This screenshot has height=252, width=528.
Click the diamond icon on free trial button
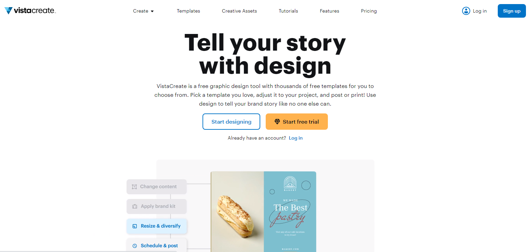coord(277,122)
